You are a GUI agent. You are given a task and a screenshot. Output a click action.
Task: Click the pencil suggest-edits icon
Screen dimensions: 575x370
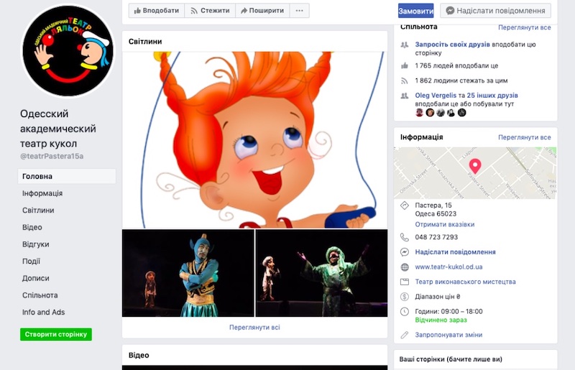405,335
